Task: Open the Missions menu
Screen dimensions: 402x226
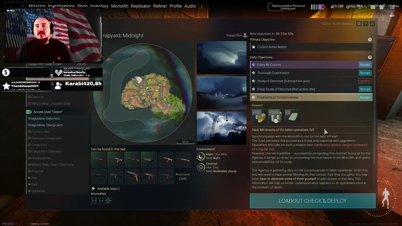Action: point(37,6)
